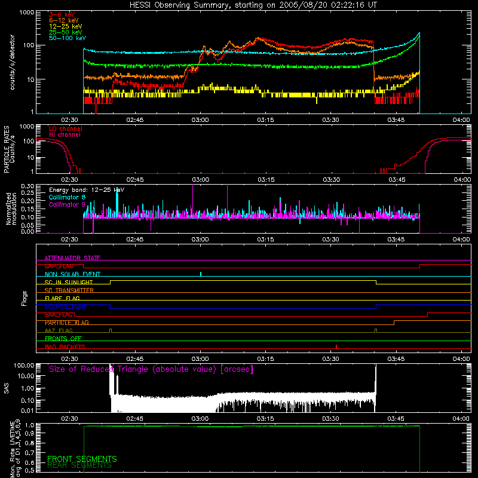Click the GAP_FLAG label

59,266
